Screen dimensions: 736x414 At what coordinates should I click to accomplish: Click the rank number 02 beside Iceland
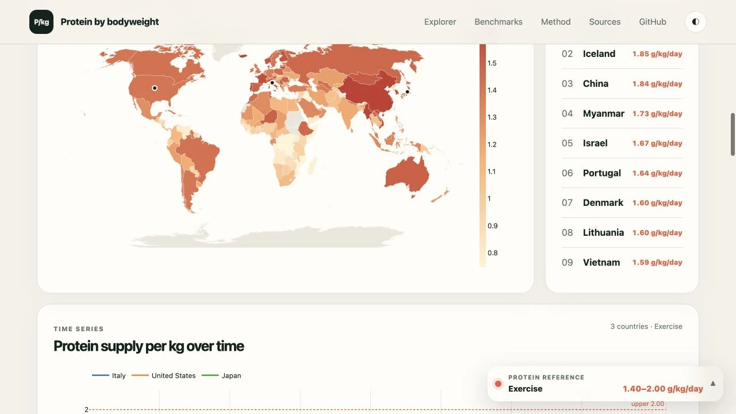tap(568, 54)
